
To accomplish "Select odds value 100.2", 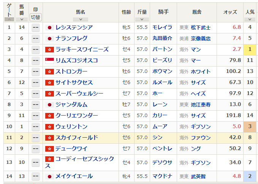I will point(234,71).
